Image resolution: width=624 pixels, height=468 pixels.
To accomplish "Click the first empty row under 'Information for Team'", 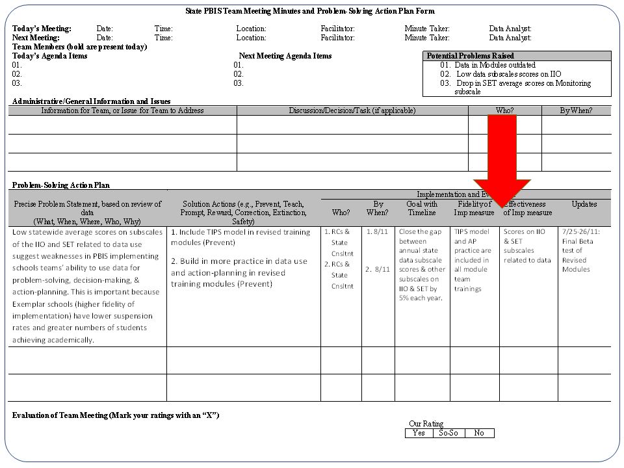I will [123, 125].
